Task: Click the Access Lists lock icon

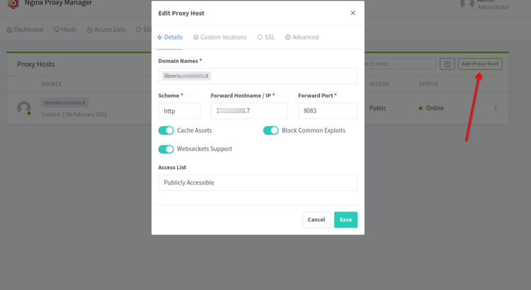Action: (x=89, y=30)
